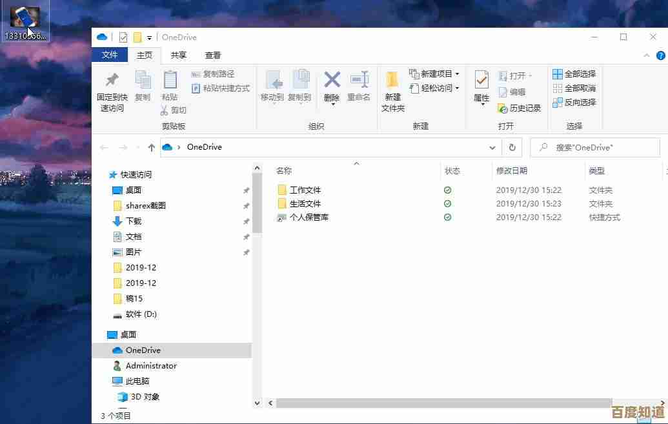Select the 工作文件 folder in list
Viewport: 668px width, 424px height.
(x=305, y=190)
